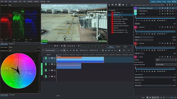Toggle White Balance effect visibility eye
The height and width of the screenshot is (99, 177).
(x=162, y=11)
